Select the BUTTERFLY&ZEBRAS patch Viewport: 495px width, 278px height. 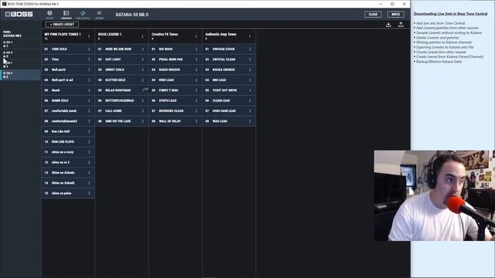[x=122, y=100]
